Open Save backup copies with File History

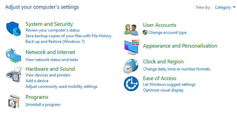(68, 36)
